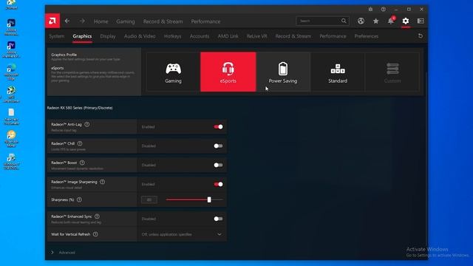This screenshot has width=473, height=266.
Task: Switch to the Hotkeys tab
Action: (x=172, y=36)
